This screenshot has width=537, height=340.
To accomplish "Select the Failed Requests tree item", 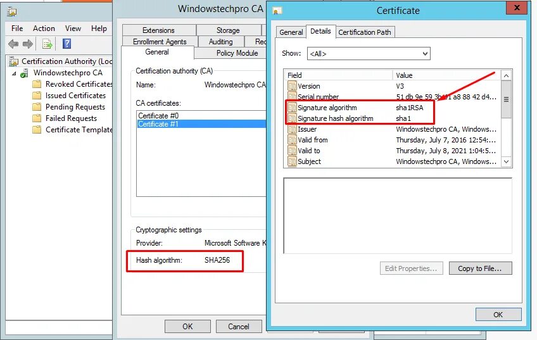I will (71, 118).
